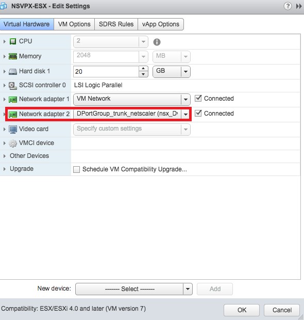304x320 pixels.
Task: Switch to the SDRS Rules tab
Action: 116,24
